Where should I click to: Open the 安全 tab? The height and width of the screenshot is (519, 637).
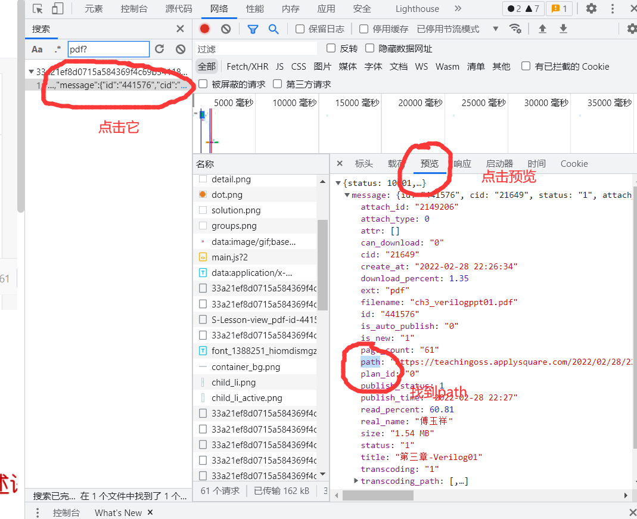362,8
